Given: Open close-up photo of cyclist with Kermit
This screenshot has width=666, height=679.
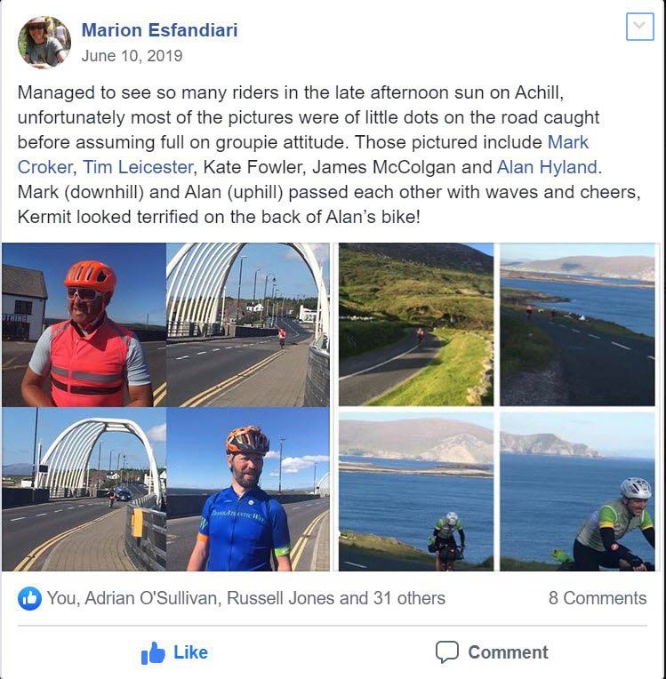Looking at the screenshot, I should (x=577, y=491).
